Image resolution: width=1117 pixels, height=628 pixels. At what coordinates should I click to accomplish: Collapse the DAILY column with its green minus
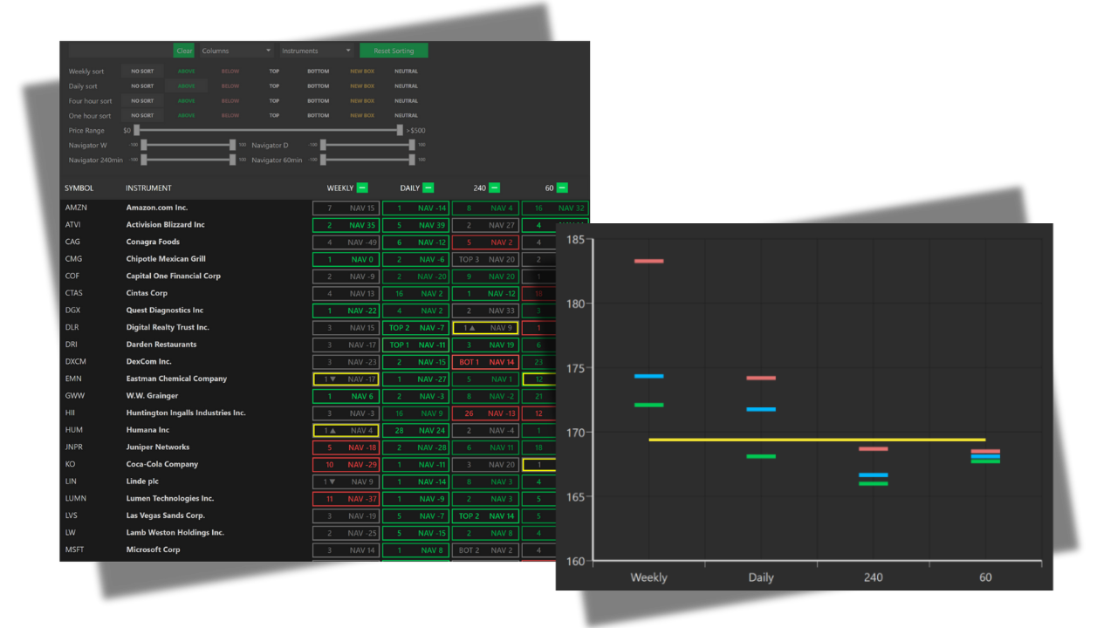428,188
